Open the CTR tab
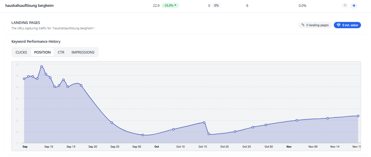The image size is (371, 157). click(61, 52)
